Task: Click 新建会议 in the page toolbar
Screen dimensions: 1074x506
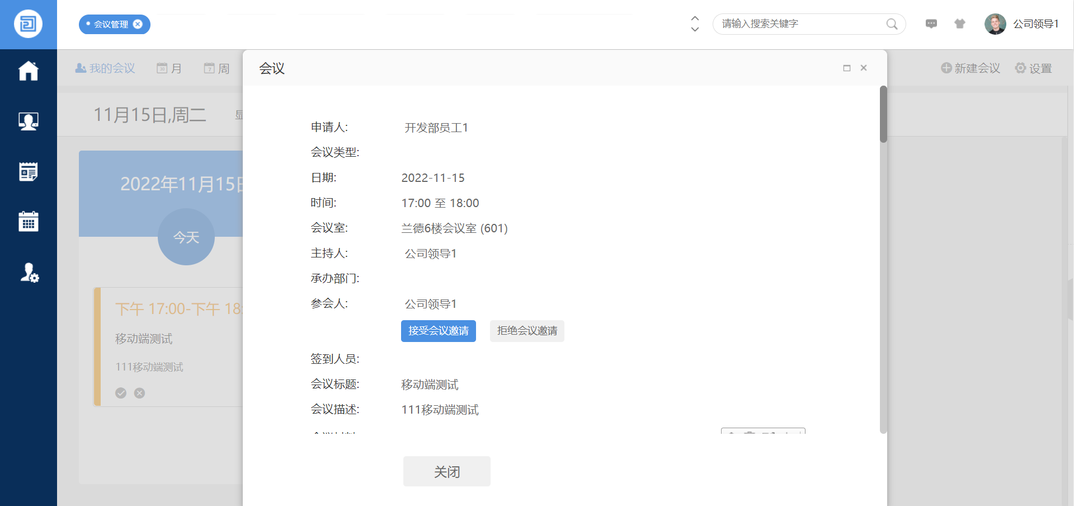Action: 971,68
